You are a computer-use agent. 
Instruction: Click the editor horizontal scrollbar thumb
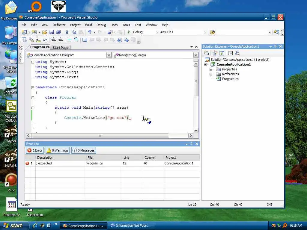point(100,136)
